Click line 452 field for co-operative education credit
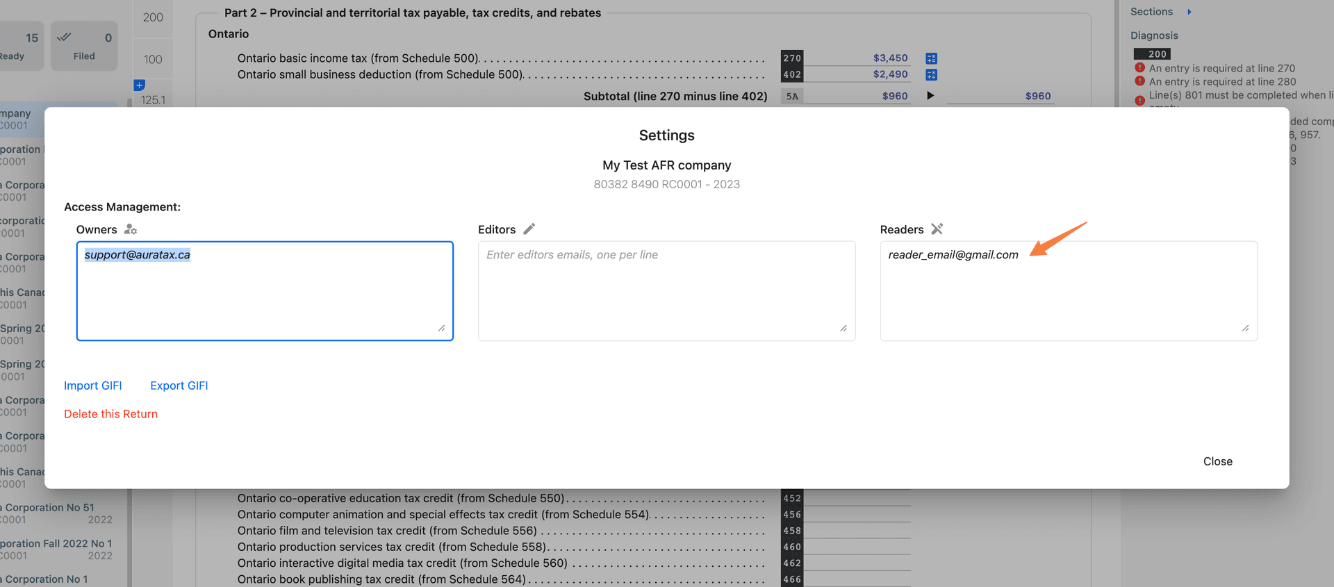Viewport: 1334px width, 587px height. tap(857, 498)
